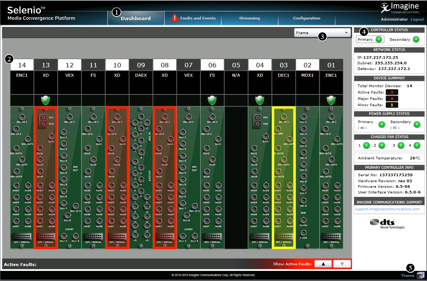Switch to the Faults and Events tab

coord(193,18)
